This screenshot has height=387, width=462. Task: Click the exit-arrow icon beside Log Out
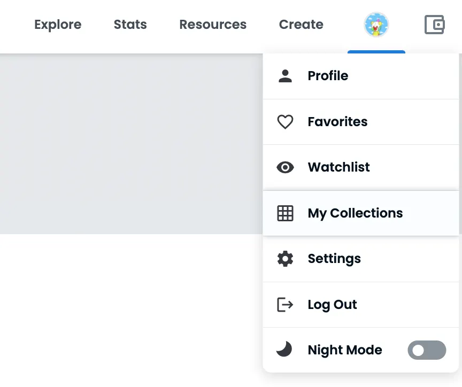coord(285,305)
